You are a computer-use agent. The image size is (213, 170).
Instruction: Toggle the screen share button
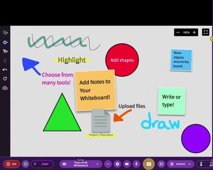149,164
